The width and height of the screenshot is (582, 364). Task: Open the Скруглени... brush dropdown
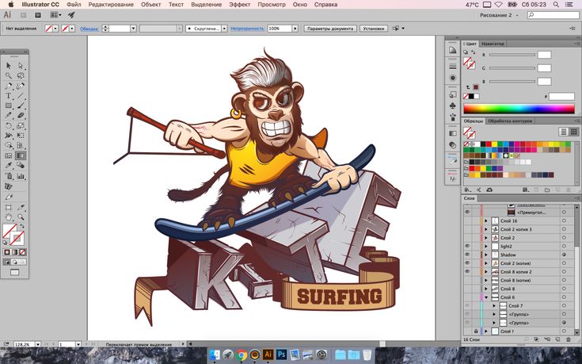(224, 29)
